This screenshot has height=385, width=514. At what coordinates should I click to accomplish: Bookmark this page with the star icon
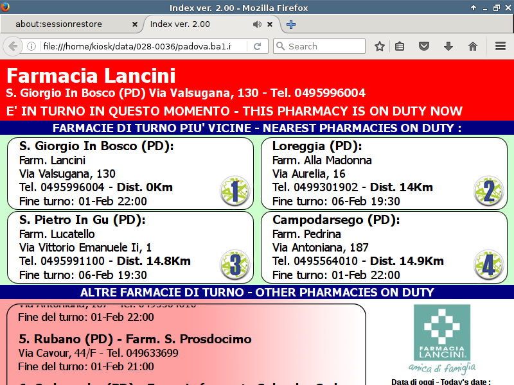[380, 46]
